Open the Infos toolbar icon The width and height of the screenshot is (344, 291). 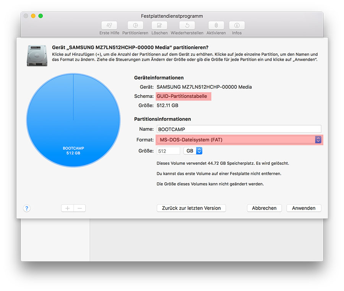tap(237, 25)
